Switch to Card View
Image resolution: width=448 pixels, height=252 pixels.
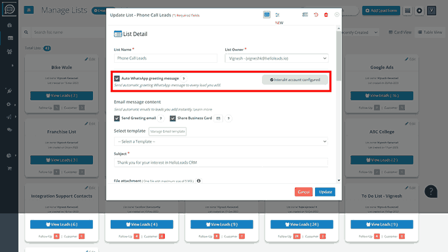(x=400, y=32)
